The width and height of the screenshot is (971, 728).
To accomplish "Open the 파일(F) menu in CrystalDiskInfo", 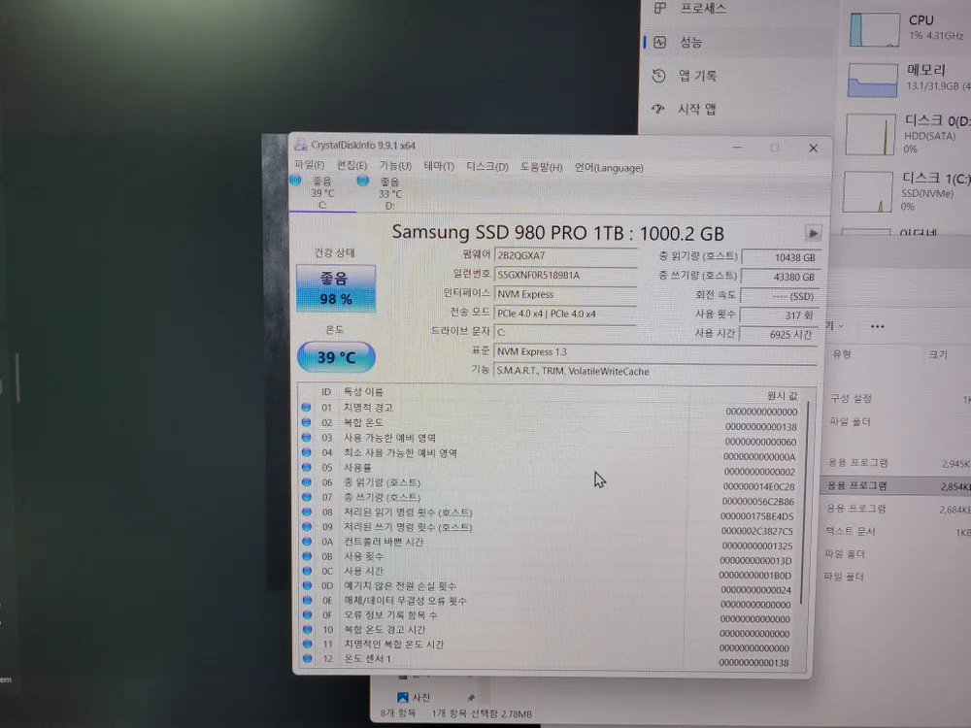I will coord(309,165).
